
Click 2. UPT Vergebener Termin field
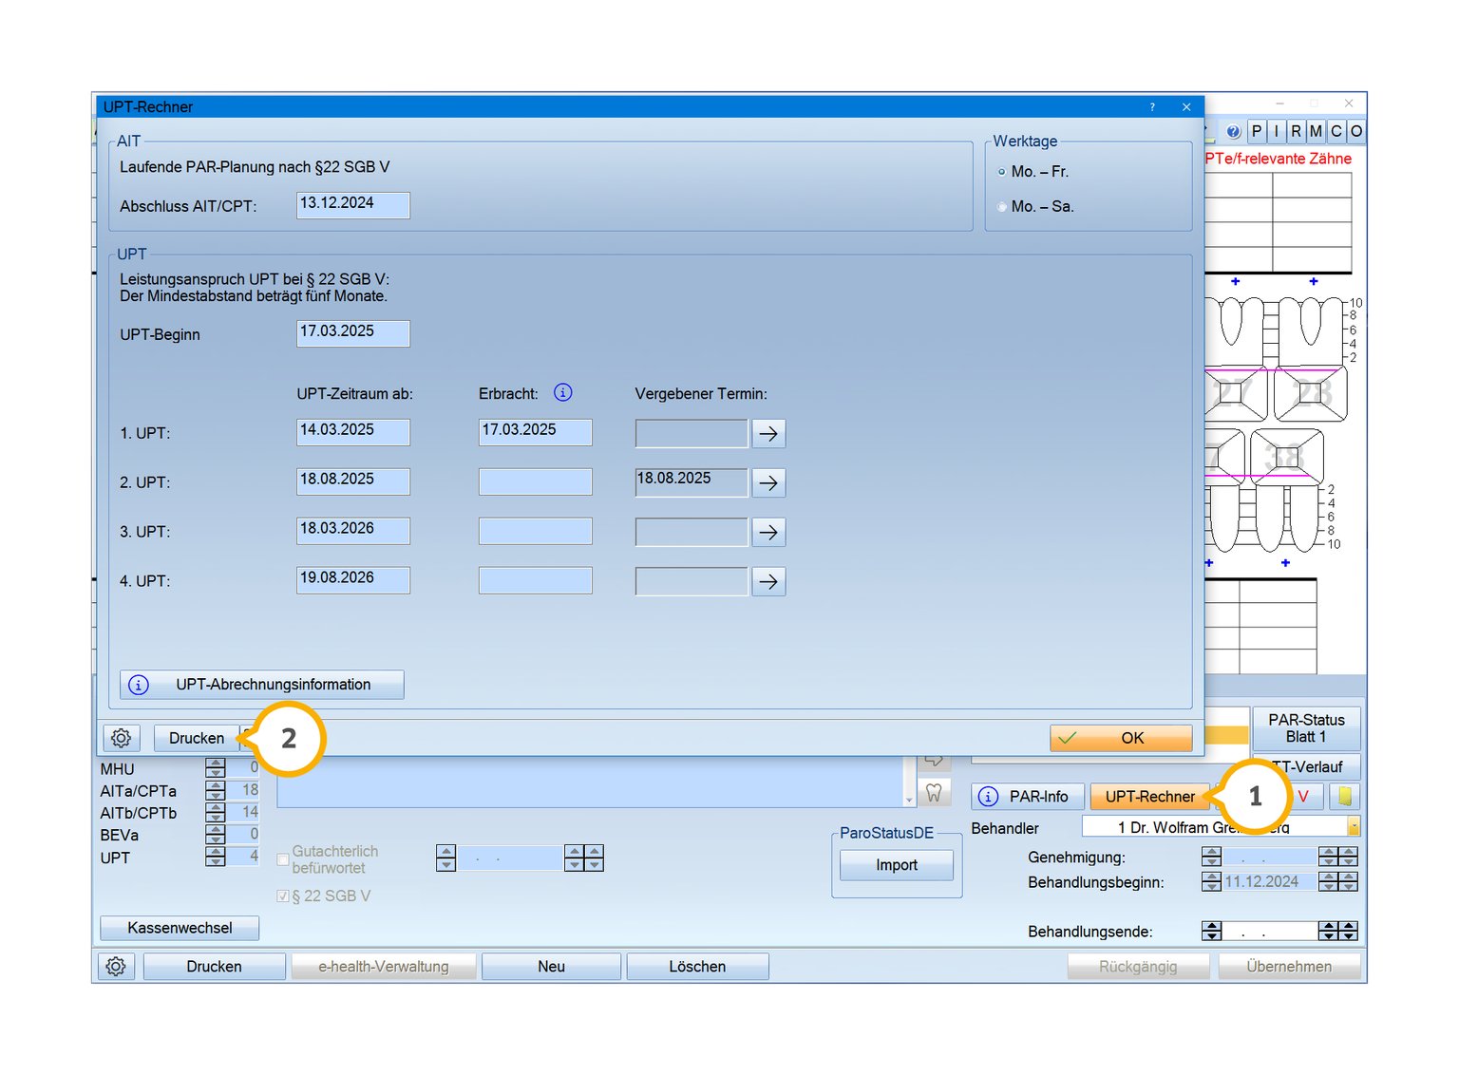[x=692, y=482]
